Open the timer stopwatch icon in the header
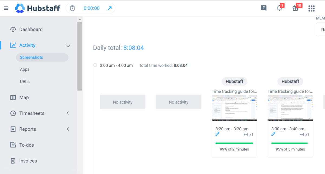Image resolution: width=325 pixels, height=174 pixels. tap(72, 8)
